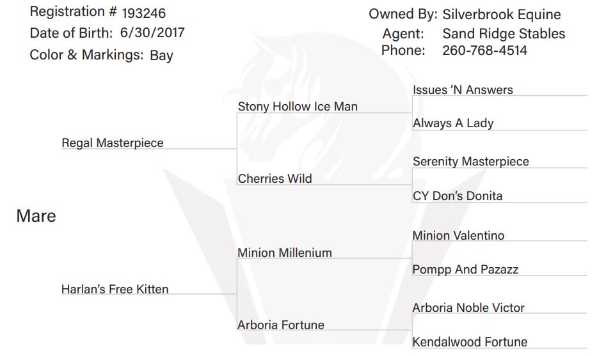Select CY Don's Donita entry
This screenshot has width=606, height=356.
pos(458,196)
